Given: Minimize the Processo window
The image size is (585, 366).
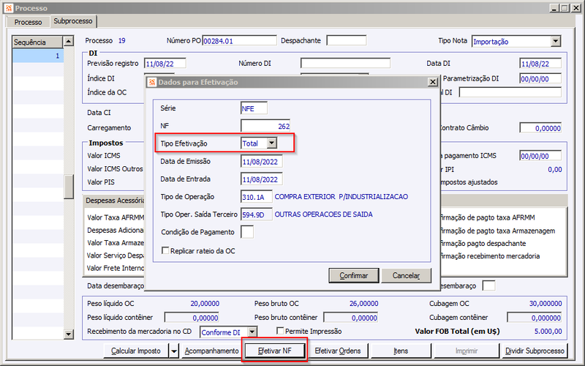Looking at the screenshot, I should point(555,8).
